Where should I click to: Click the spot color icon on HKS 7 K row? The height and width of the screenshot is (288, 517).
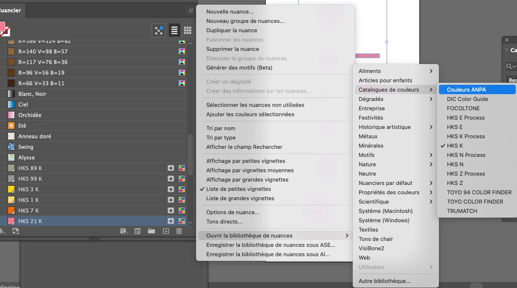(171, 210)
